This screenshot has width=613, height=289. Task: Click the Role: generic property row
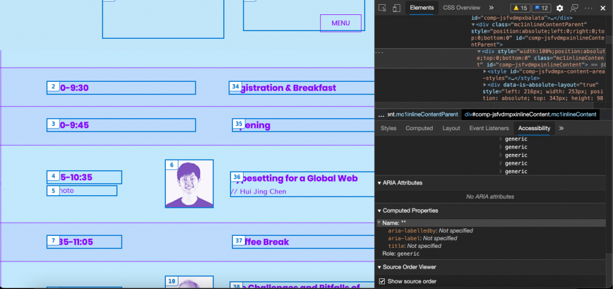(x=400, y=254)
